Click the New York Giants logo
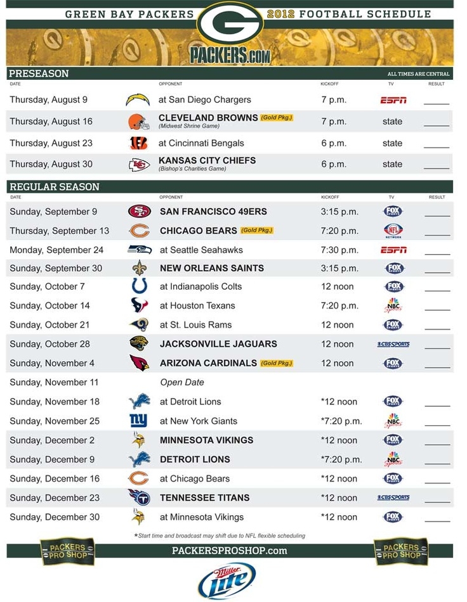The image size is (467, 602). (x=138, y=421)
